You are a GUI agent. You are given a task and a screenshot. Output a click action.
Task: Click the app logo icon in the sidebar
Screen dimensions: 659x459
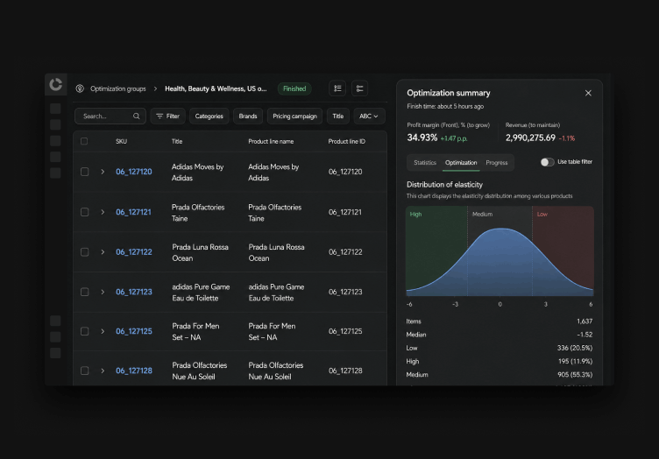click(56, 84)
